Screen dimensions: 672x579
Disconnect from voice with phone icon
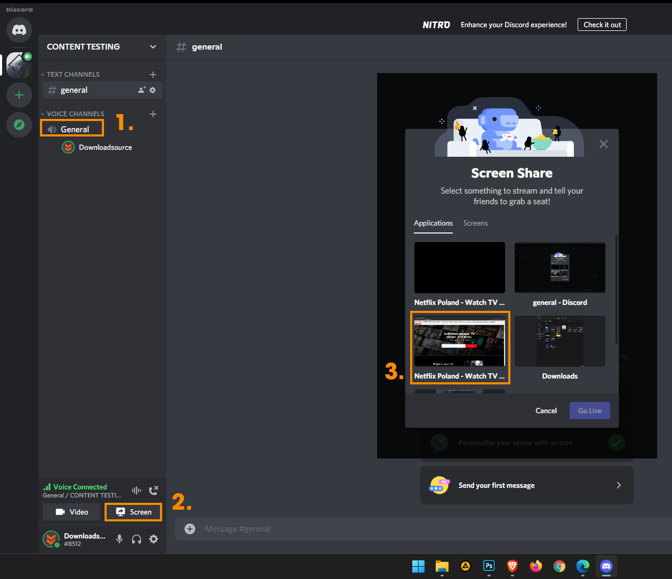[154, 490]
